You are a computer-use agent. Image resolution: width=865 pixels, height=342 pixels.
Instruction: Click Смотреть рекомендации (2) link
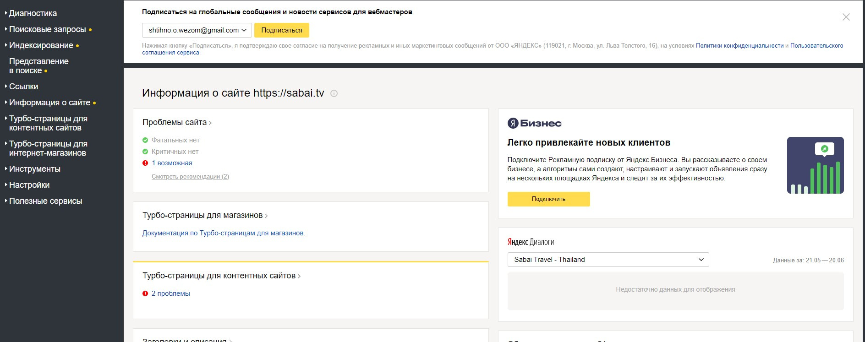pos(190,177)
